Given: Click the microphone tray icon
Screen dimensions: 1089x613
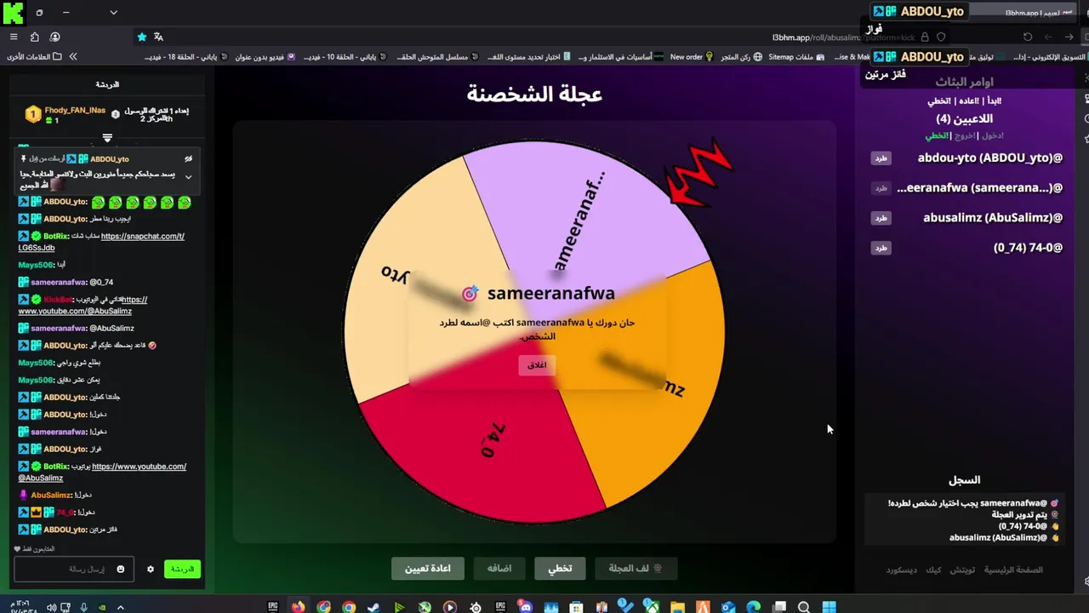Looking at the screenshot, I should [83, 607].
